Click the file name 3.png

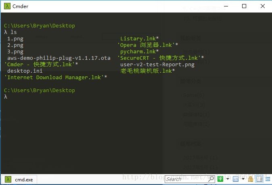pos(15,52)
